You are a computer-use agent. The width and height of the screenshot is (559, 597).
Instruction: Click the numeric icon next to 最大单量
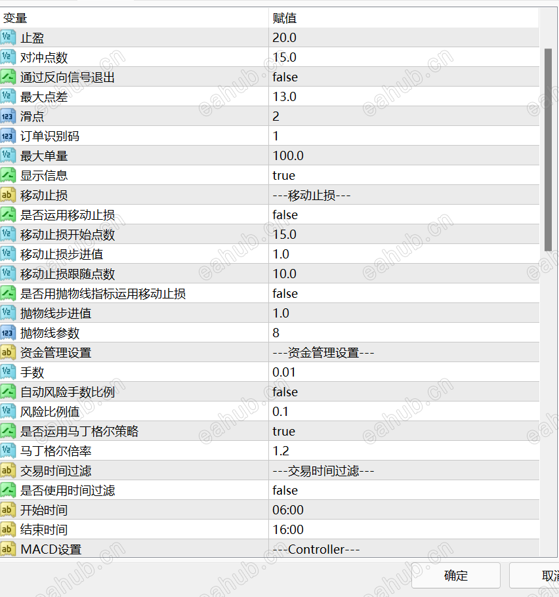pos(9,155)
